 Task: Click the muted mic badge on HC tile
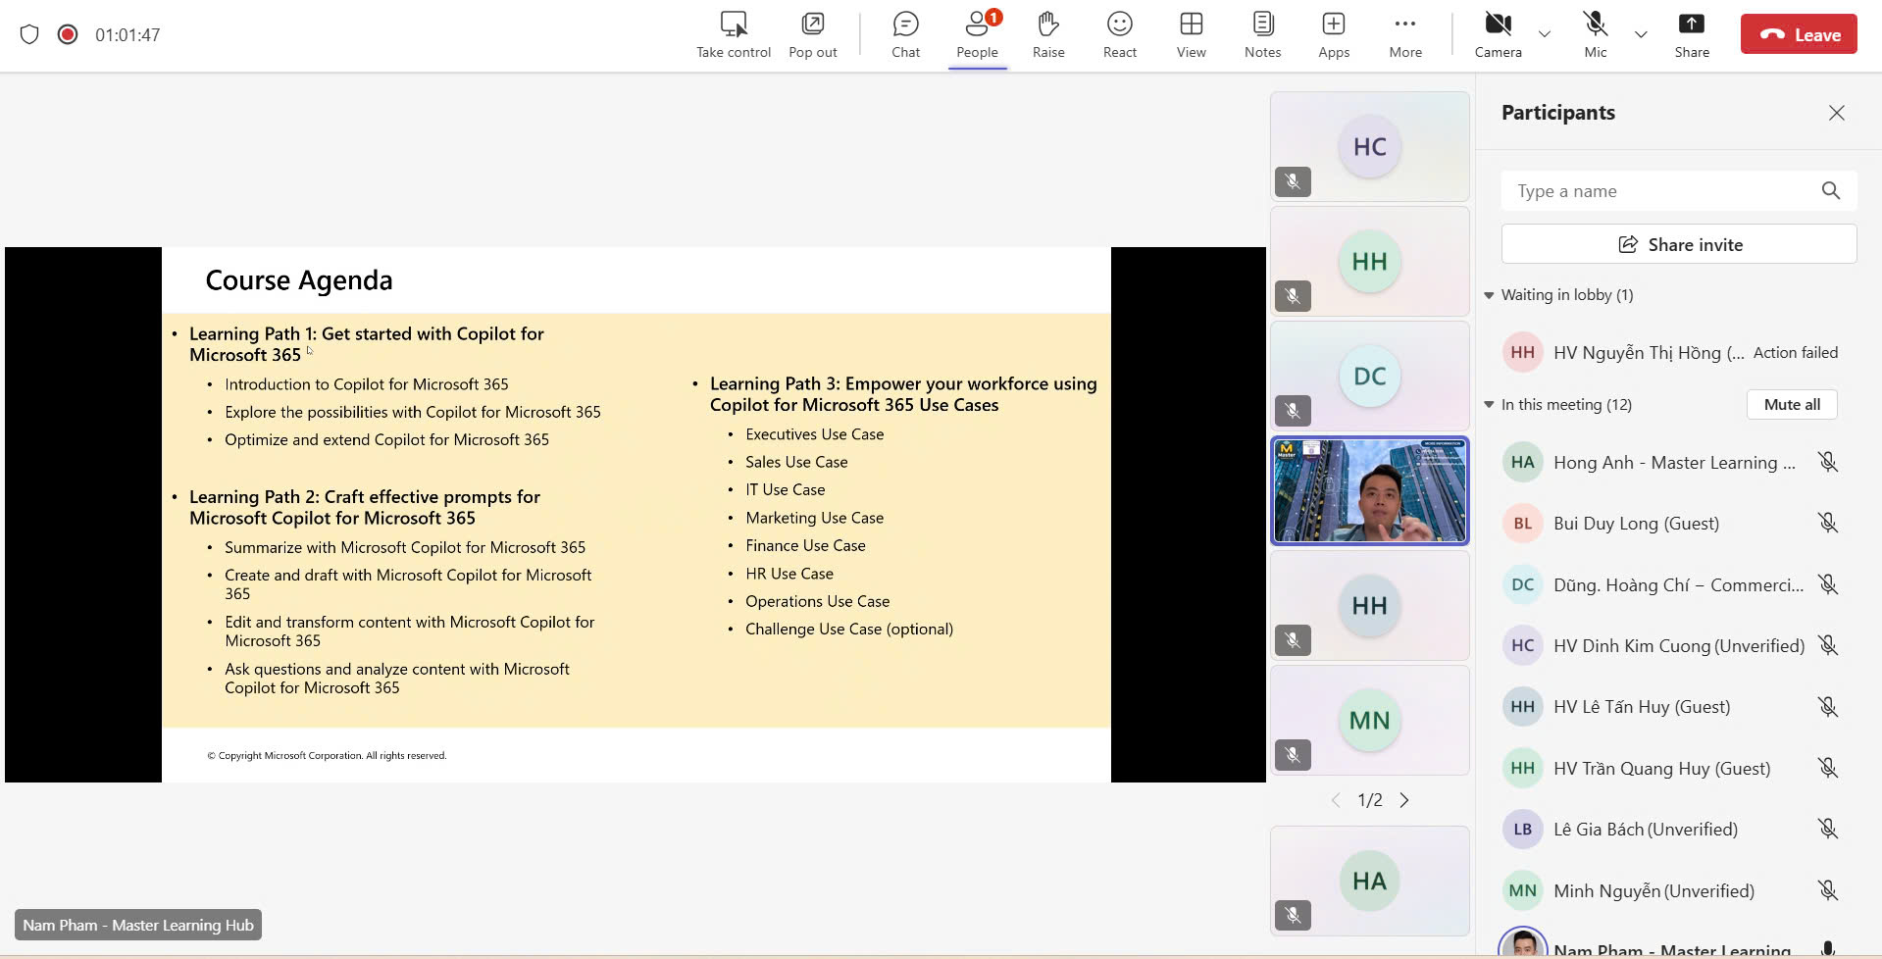[x=1293, y=181]
